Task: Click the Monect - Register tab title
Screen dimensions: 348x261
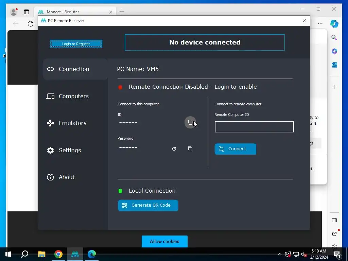Action: [x=63, y=12]
